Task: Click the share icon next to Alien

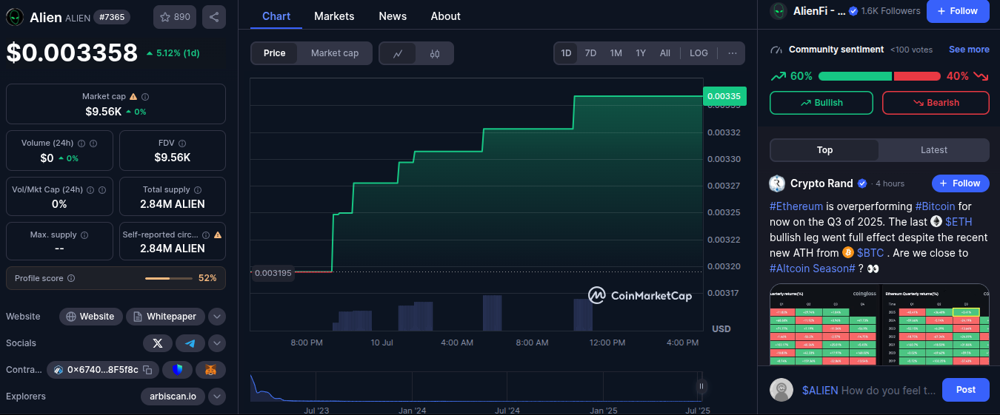Action: point(214,17)
